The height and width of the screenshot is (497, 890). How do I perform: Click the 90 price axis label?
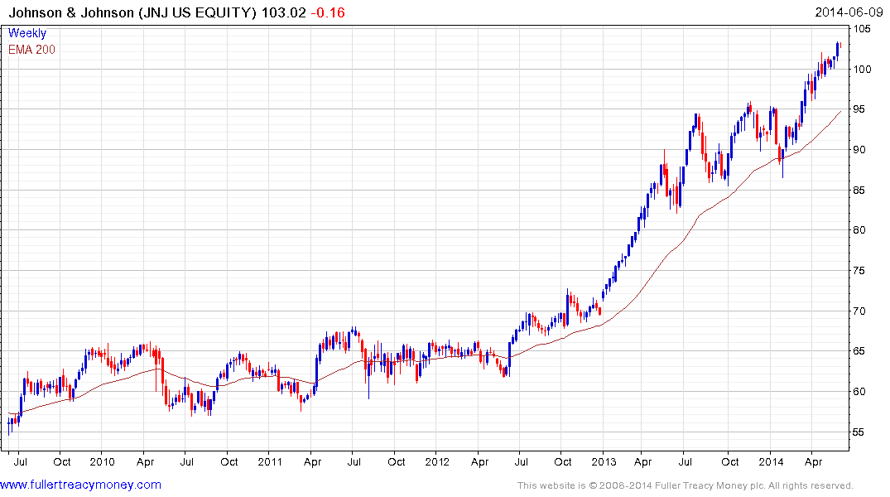(859, 149)
